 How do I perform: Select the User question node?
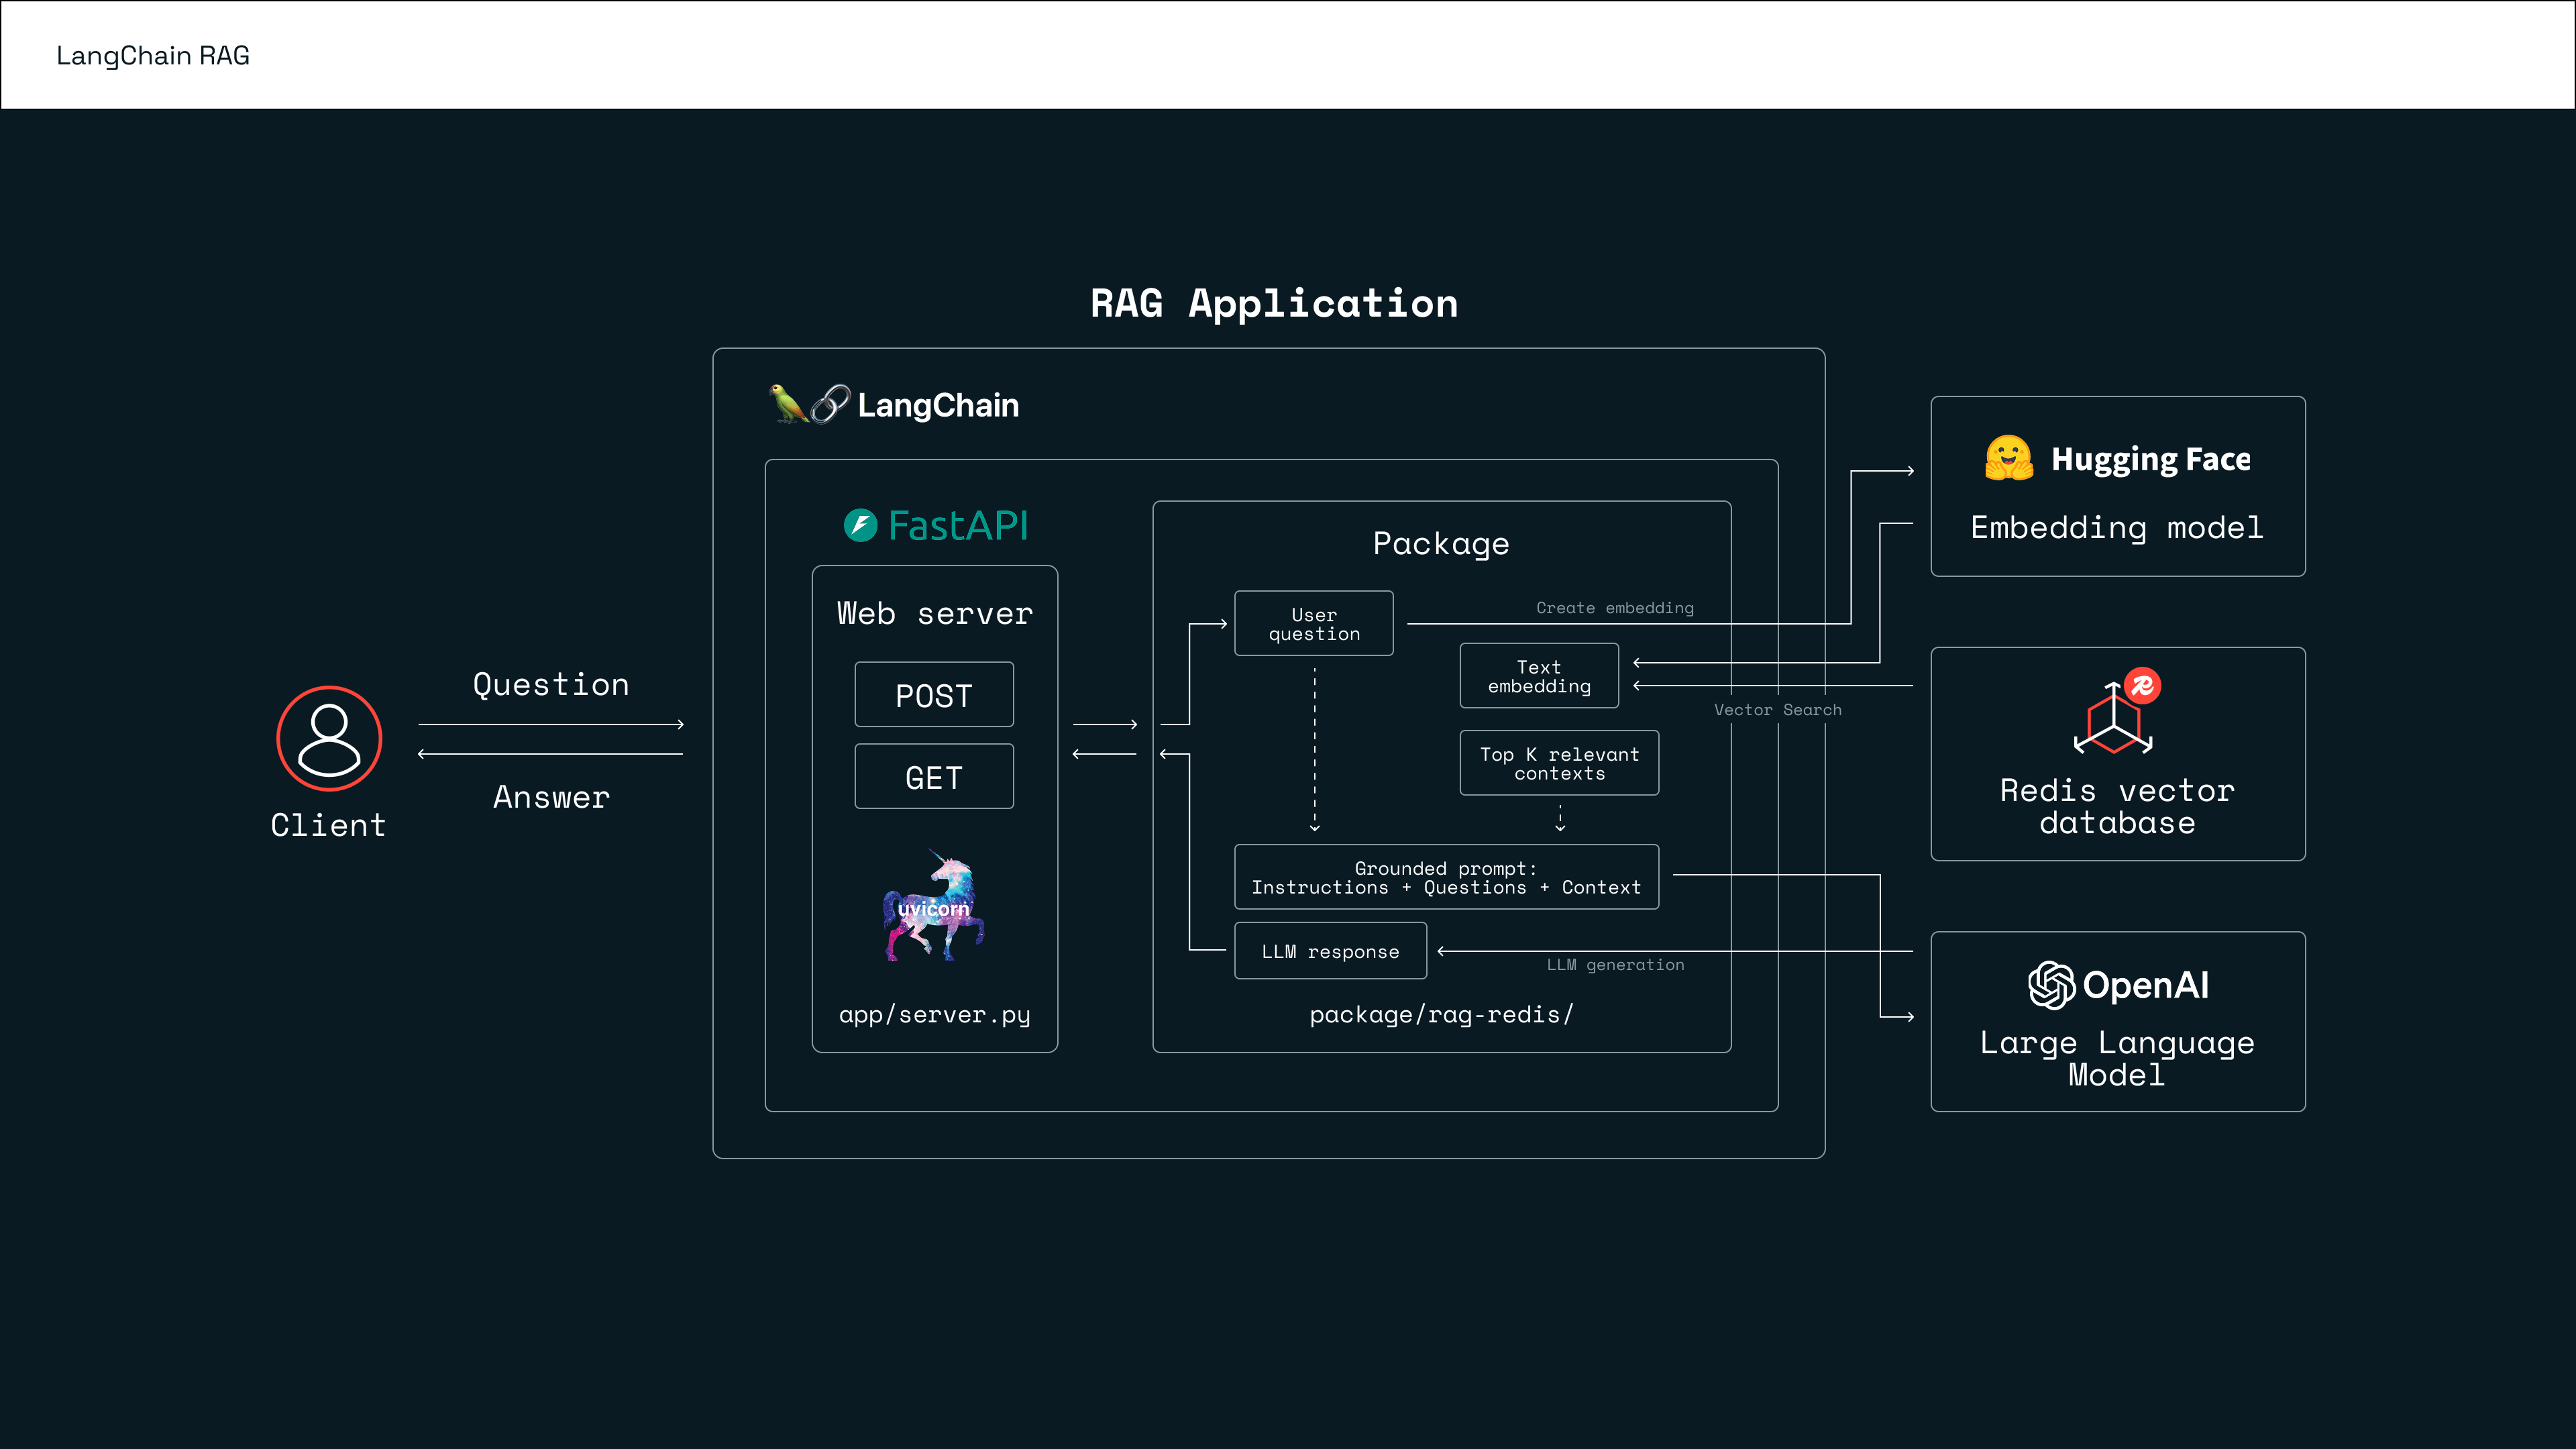point(1313,623)
